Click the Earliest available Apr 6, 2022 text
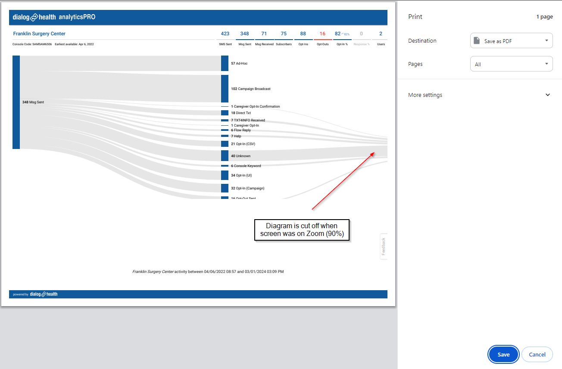562x369 pixels. [74, 44]
